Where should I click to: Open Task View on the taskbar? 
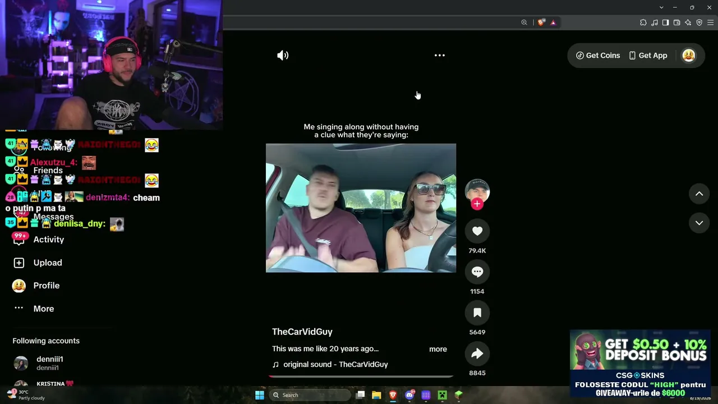(x=361, y=395)
